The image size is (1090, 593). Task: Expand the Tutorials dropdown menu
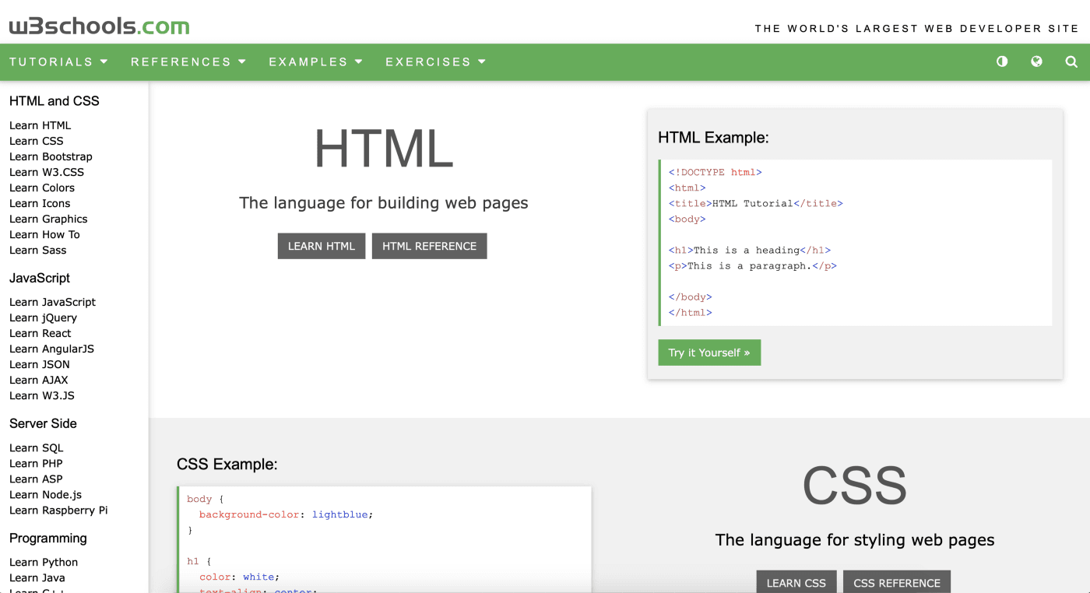pyautogui.click(x=58, y=61)
